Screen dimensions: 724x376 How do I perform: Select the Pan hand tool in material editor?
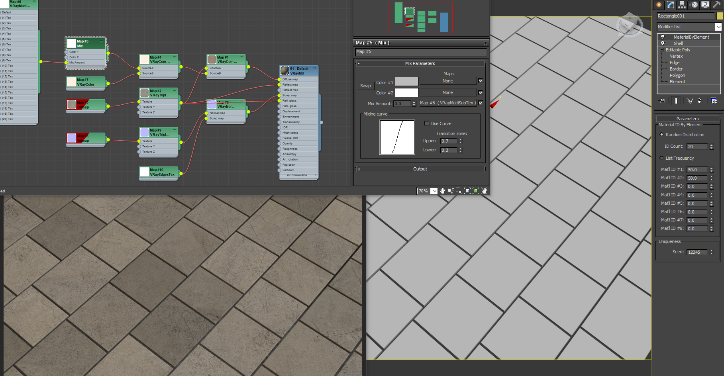pos(442,191)
